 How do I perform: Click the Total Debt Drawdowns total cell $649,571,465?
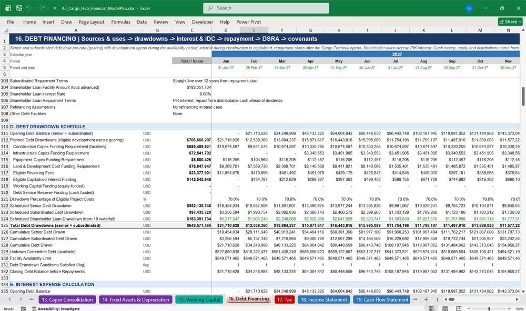[x=191, y=225]
